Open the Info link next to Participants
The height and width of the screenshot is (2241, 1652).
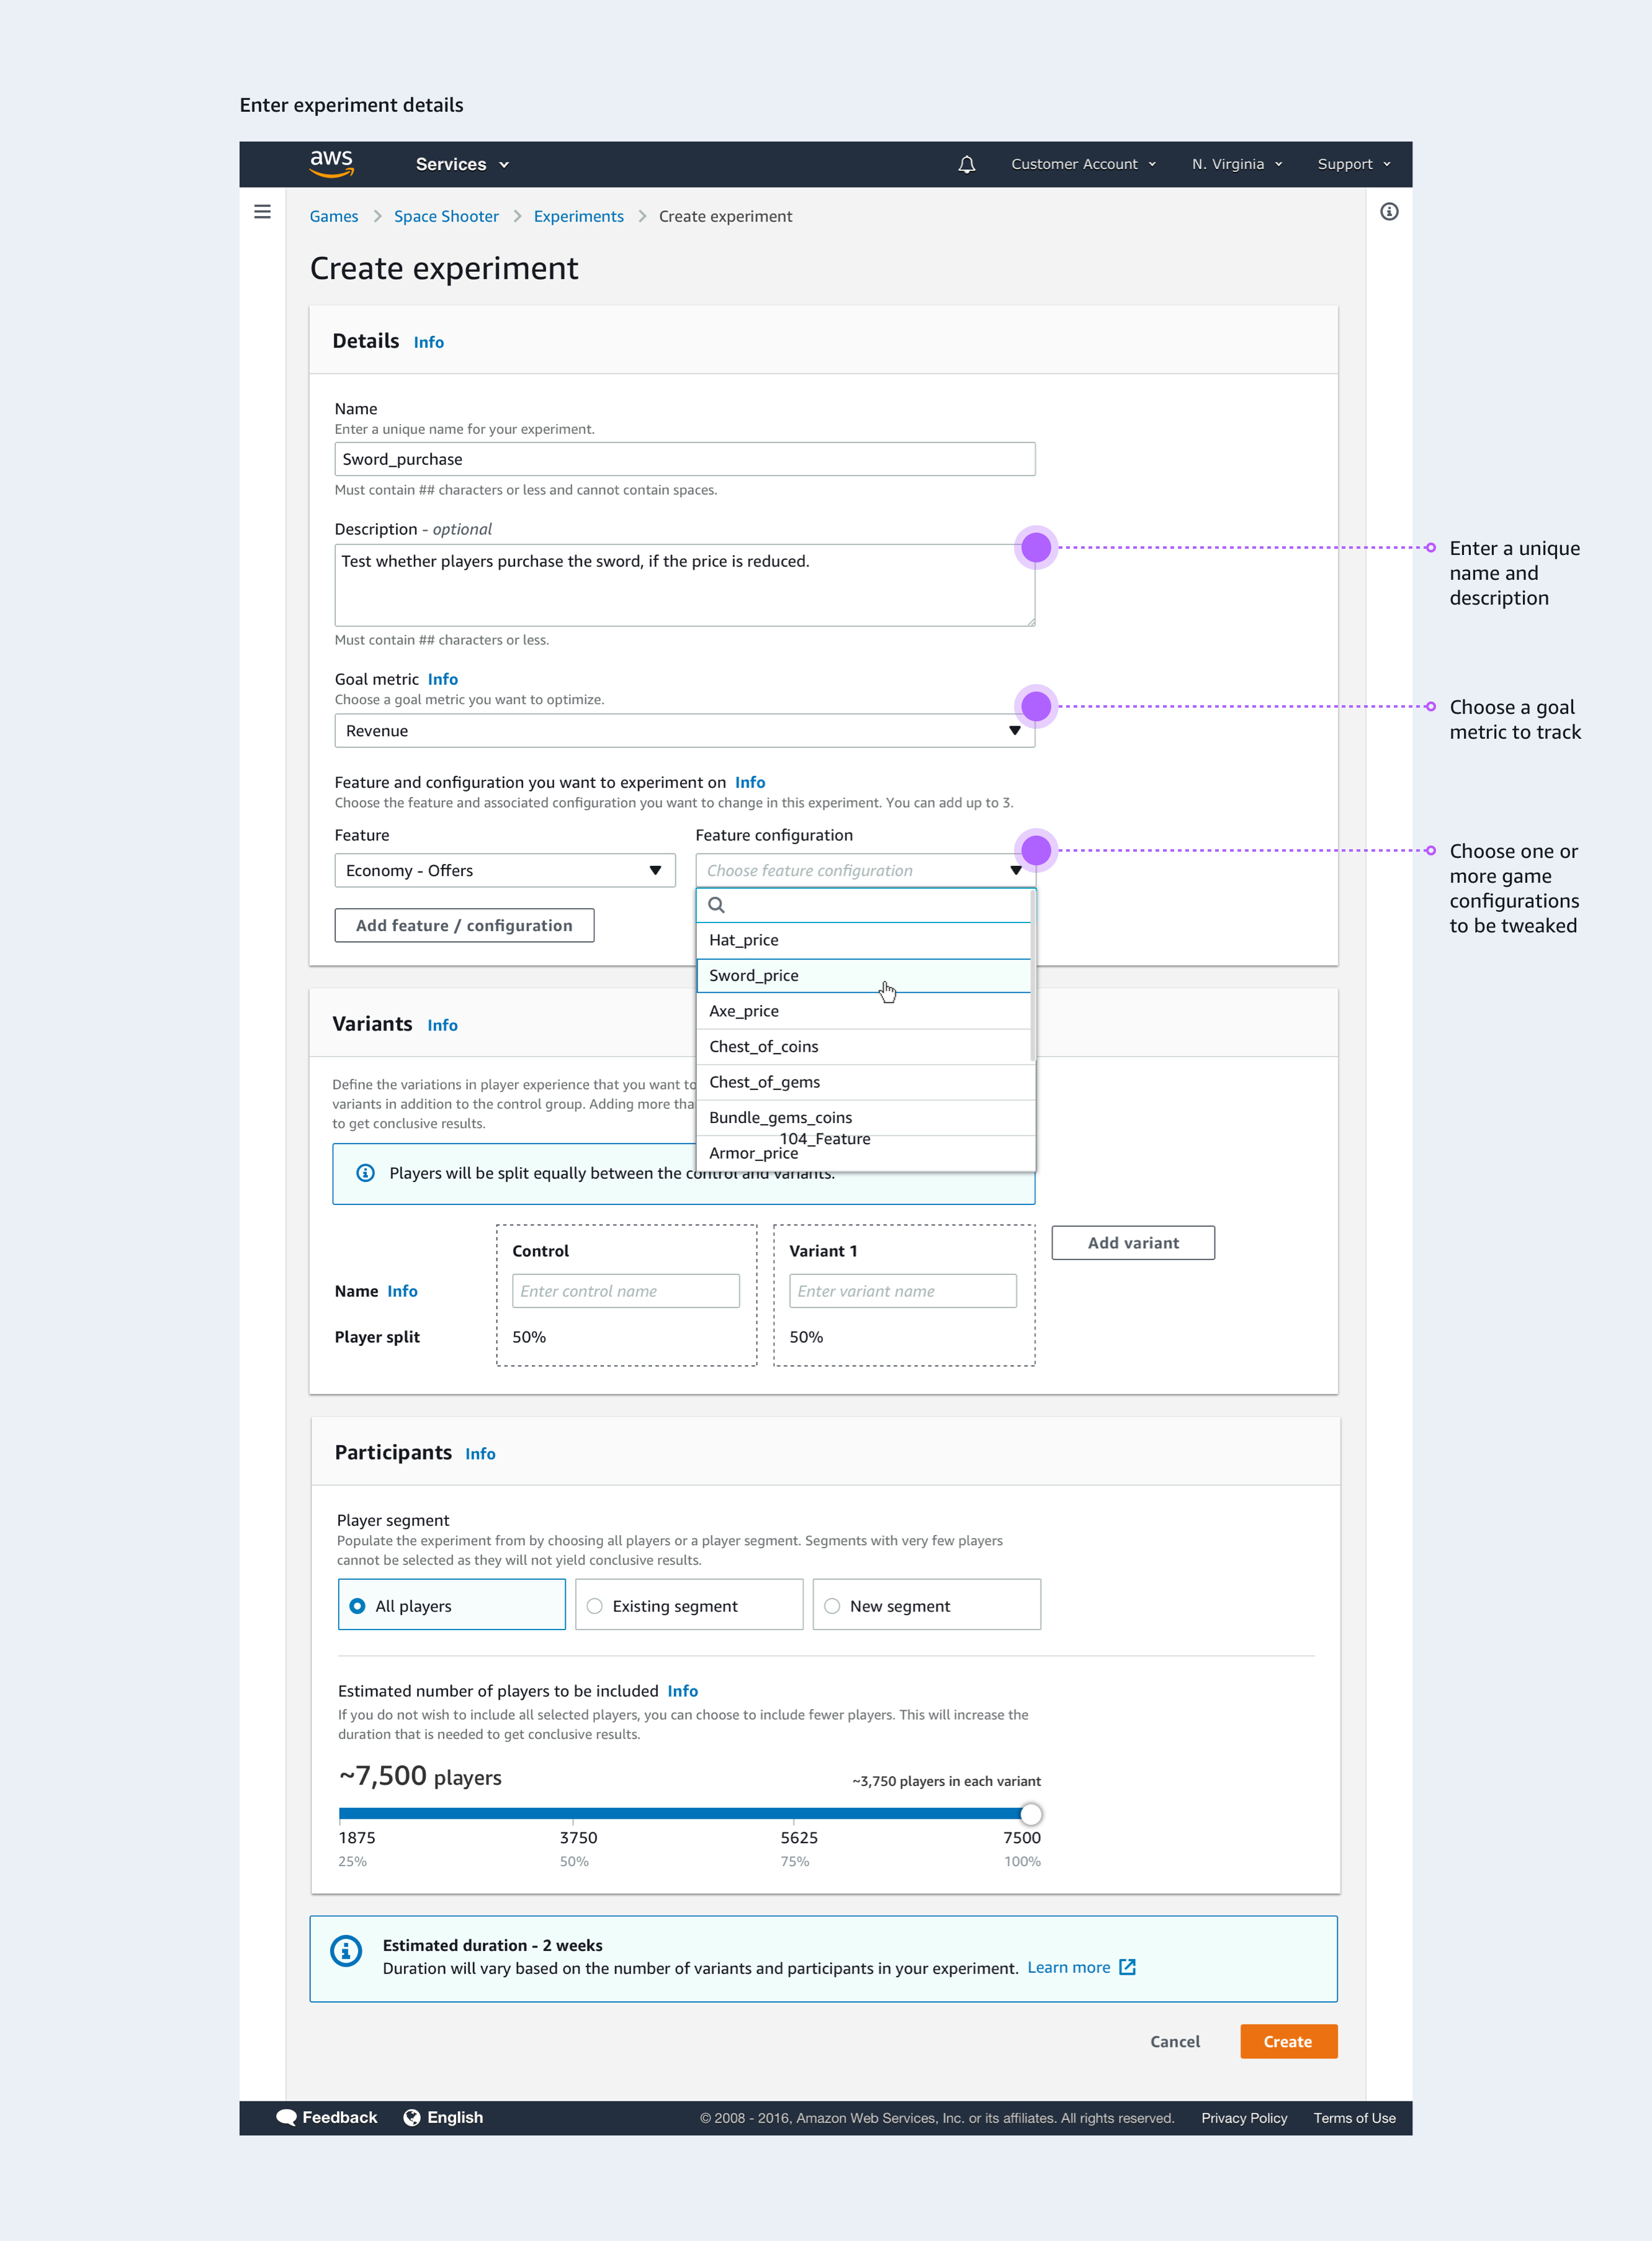[480, 1454]
